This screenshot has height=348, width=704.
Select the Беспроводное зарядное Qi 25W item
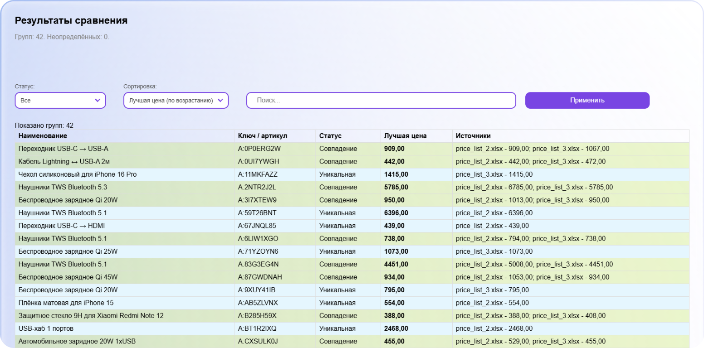tap(68, 251)
